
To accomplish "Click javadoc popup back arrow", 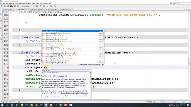I will click(x=43, y=70).
